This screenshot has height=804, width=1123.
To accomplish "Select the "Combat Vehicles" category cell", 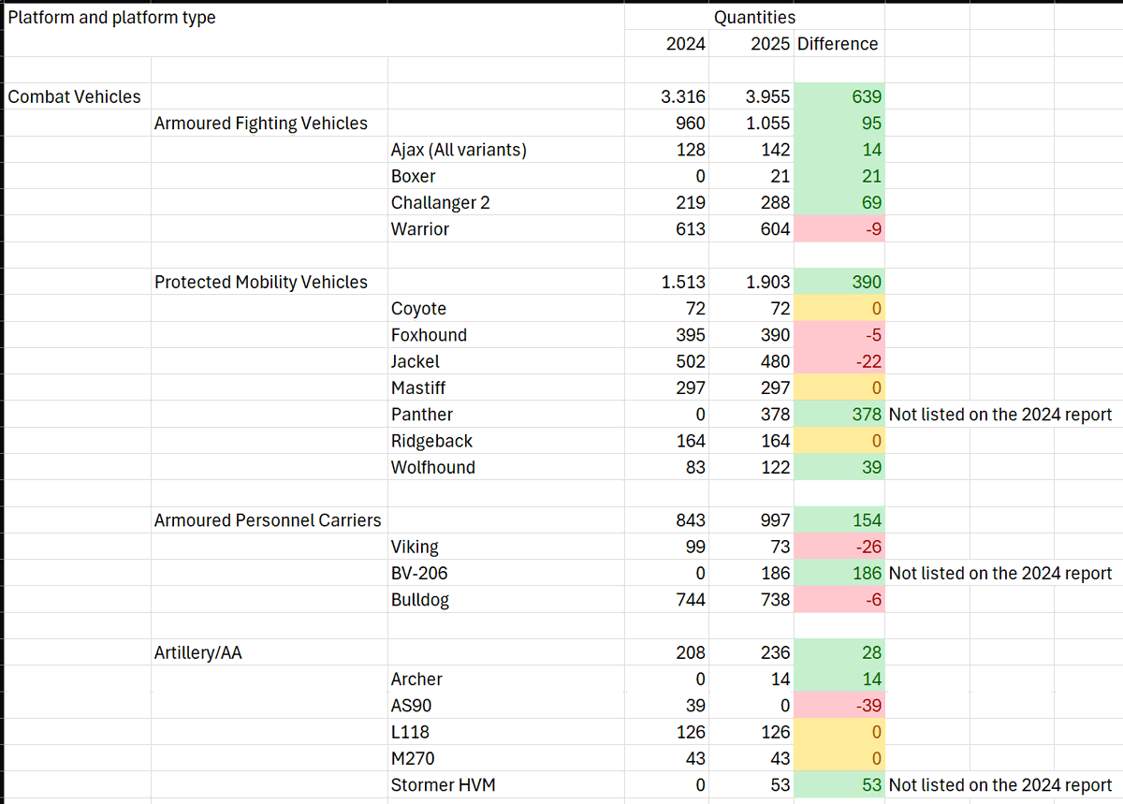I will [78, 96].
